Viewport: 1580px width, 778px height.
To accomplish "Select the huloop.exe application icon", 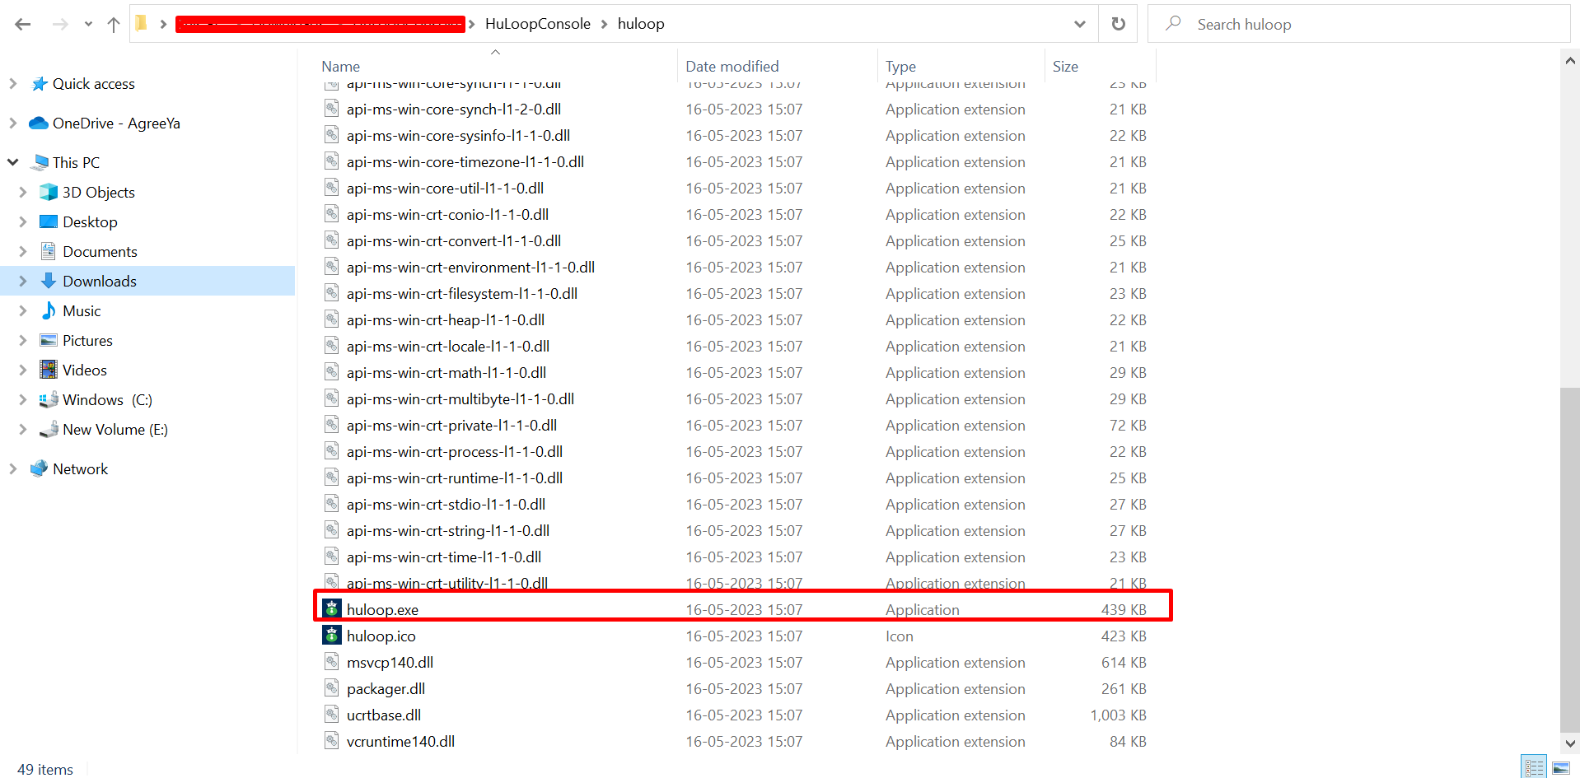I will pos(331,609).
